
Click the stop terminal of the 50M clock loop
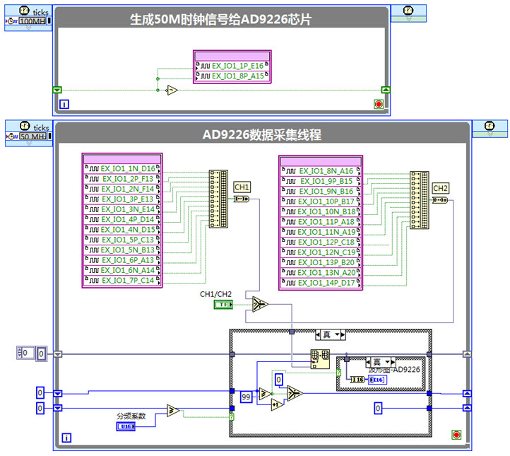[x=379, y=104]
